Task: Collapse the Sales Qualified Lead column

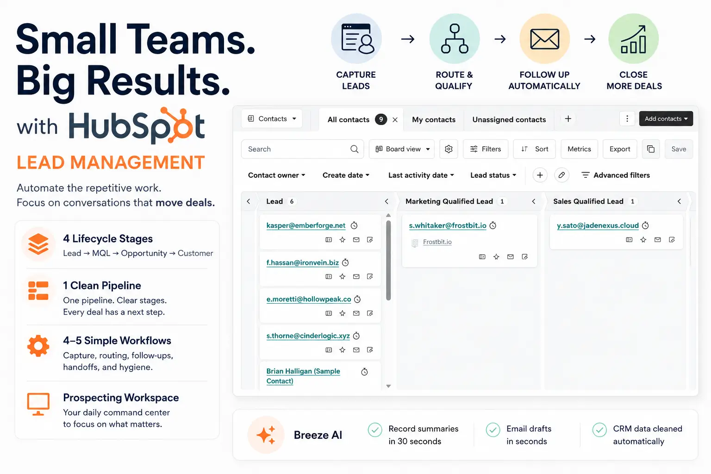Action: (679, 201)
